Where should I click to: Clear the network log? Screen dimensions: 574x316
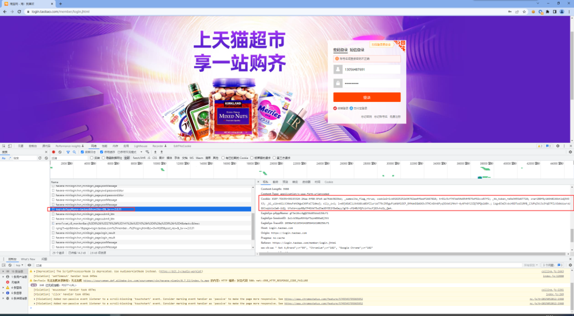pyautogui.click(x=60, y=152)
